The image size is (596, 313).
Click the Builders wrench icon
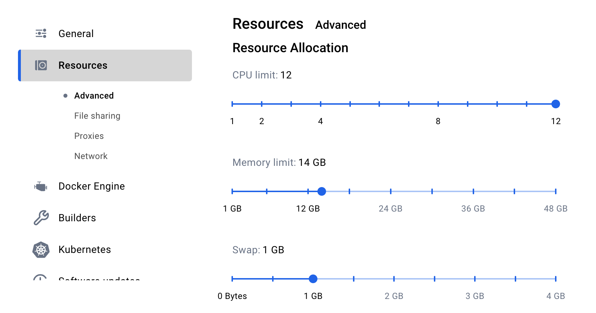[41, 218]
